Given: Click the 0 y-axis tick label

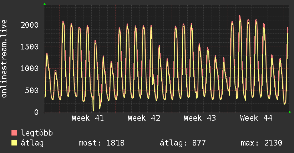Looking at the screenshot, I should [36, 112].
